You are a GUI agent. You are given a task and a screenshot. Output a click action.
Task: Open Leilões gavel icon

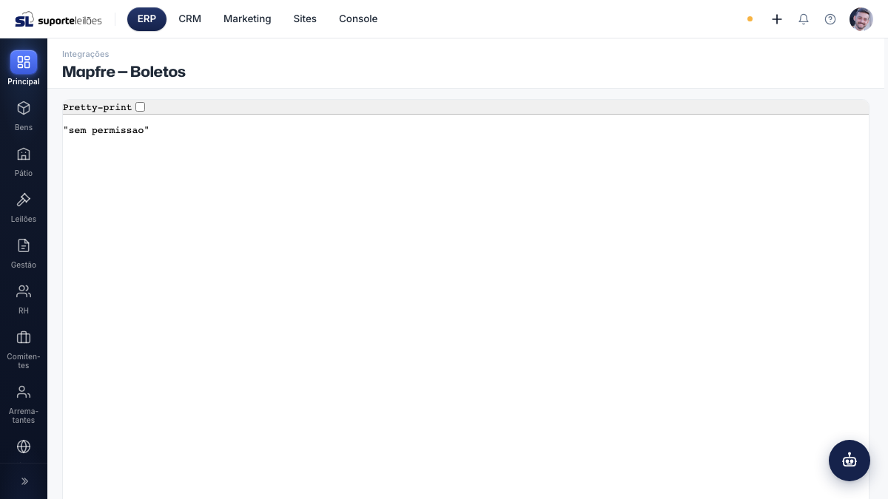[24, 200]
